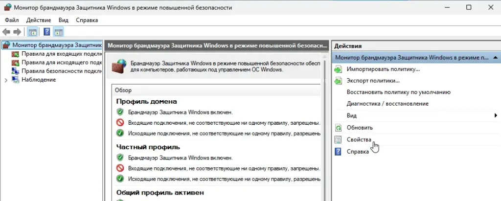Image resolution: width=501 pixels, height=201 pixels.
Task: Click the connection security rules icon
Action: (x=15, y=71)
